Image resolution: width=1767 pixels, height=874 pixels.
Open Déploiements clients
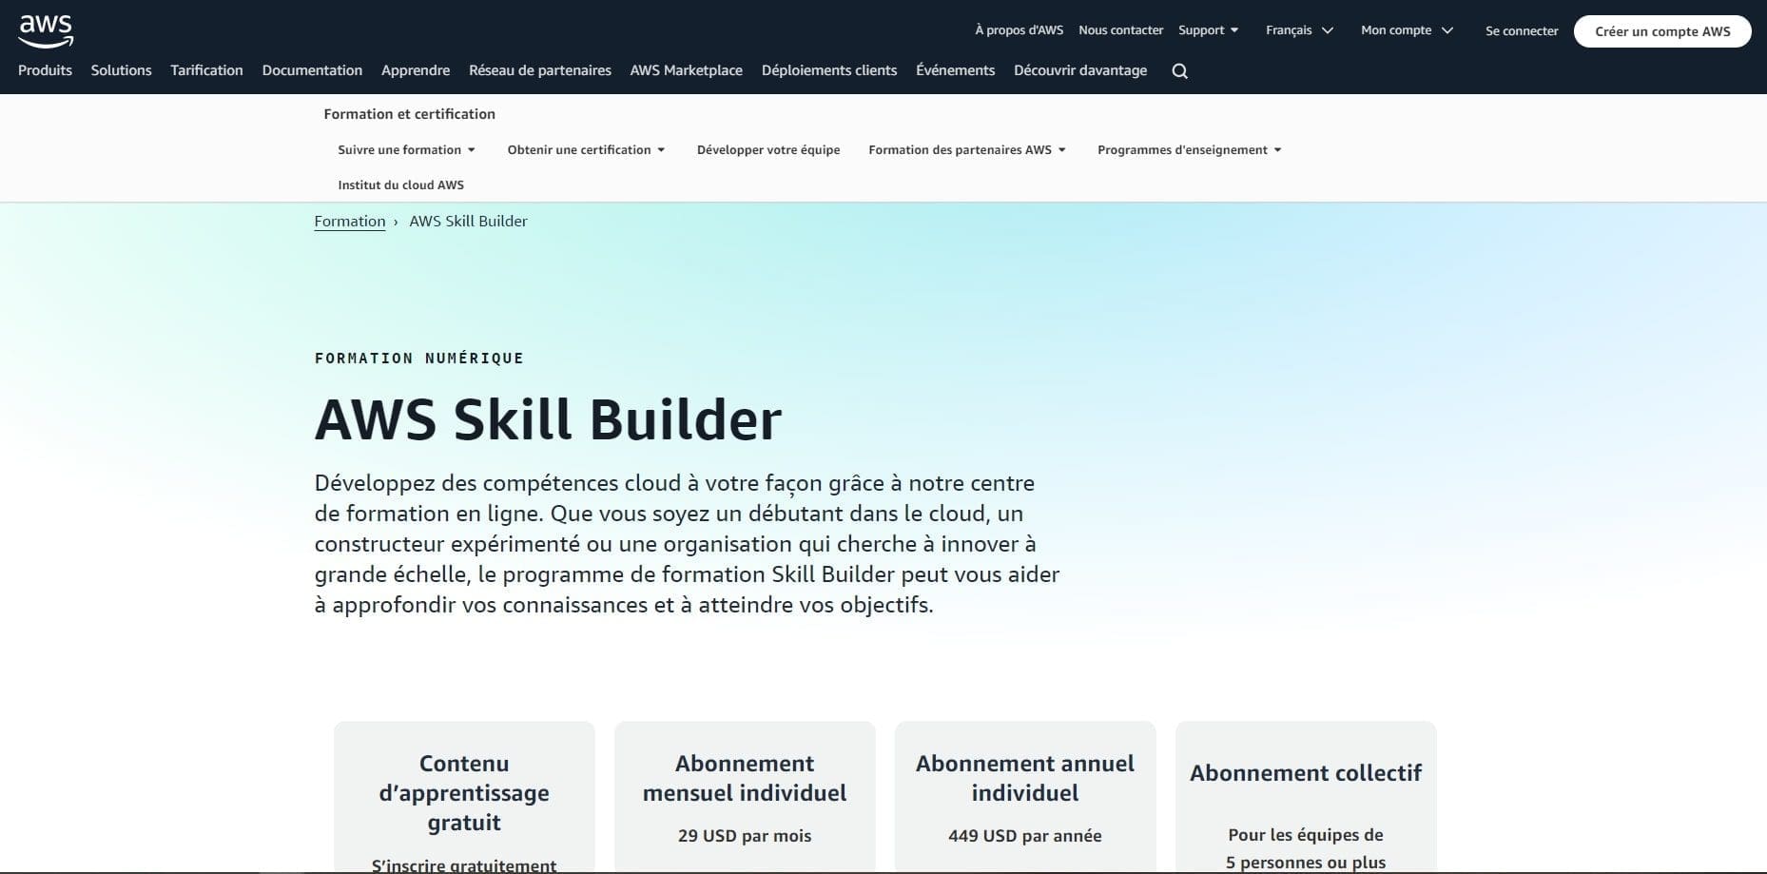coord(829,70)
